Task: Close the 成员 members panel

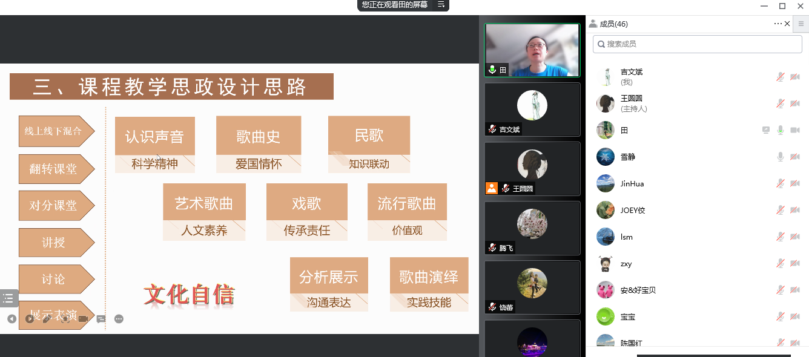Action: (x=787, y=24)
